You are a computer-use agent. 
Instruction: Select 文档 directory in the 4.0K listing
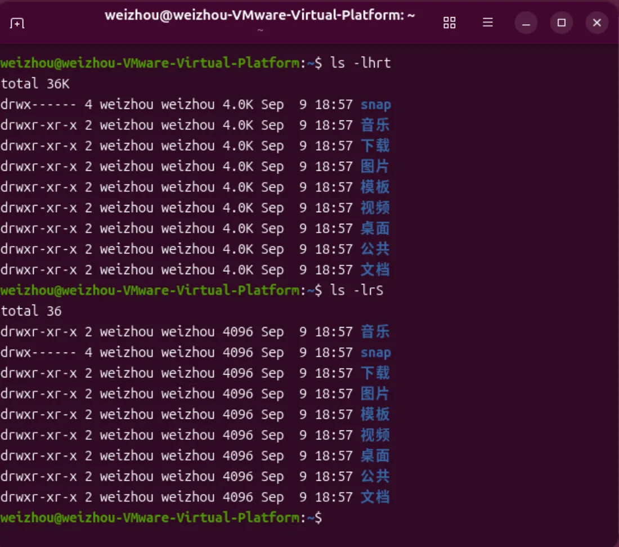pos(375,270)
